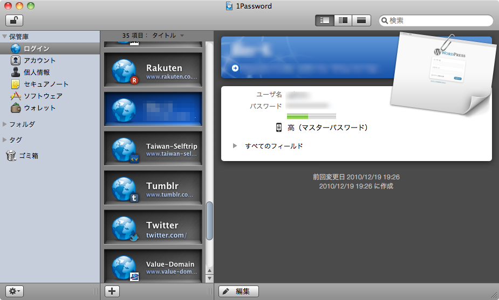Click the paperclip on the preview
Image resolution: width=499 pixels, height=300 pixels.
pyautogui.click(x=447, y=41)
